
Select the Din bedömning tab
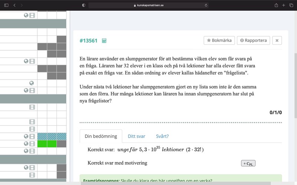(x=101, y=136)
